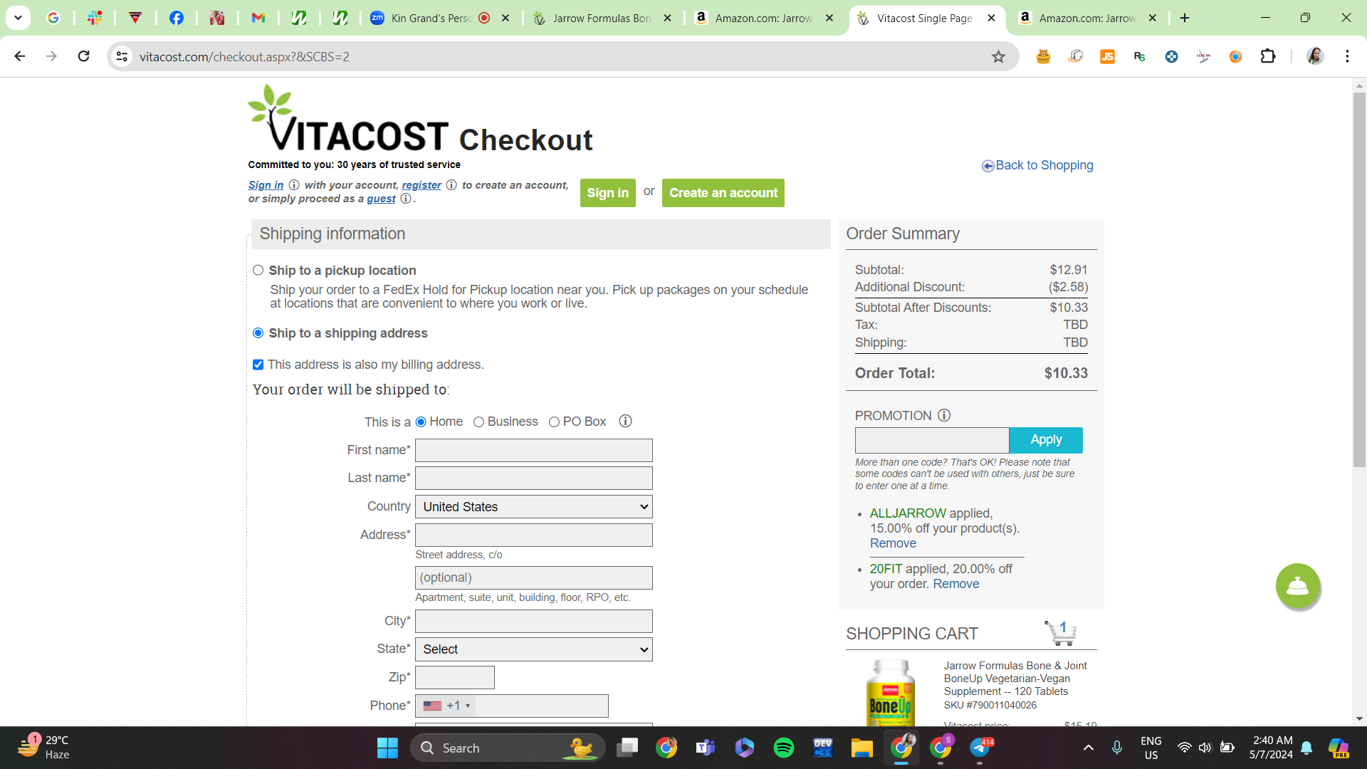Click the shopping cart icon

coord(1060,633)
